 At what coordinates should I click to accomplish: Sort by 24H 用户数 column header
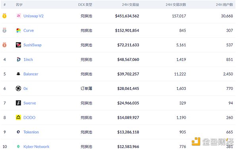[225, 4]
